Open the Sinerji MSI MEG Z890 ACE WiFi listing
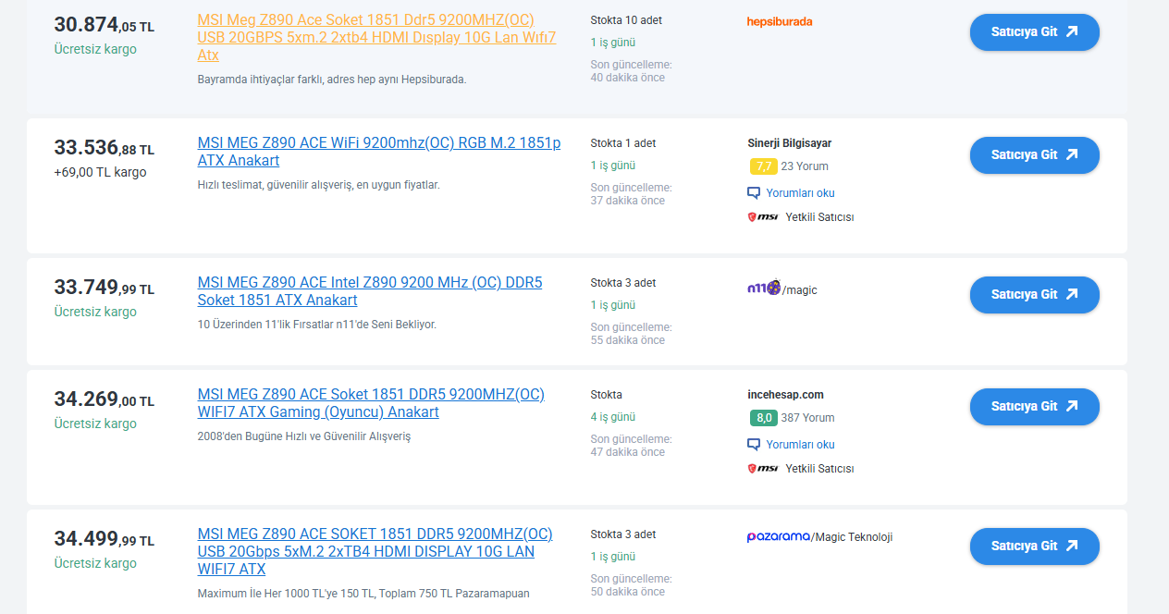 379,152
